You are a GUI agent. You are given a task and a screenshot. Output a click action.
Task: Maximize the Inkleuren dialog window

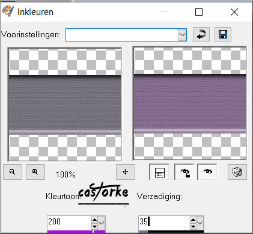click(199, 12)
